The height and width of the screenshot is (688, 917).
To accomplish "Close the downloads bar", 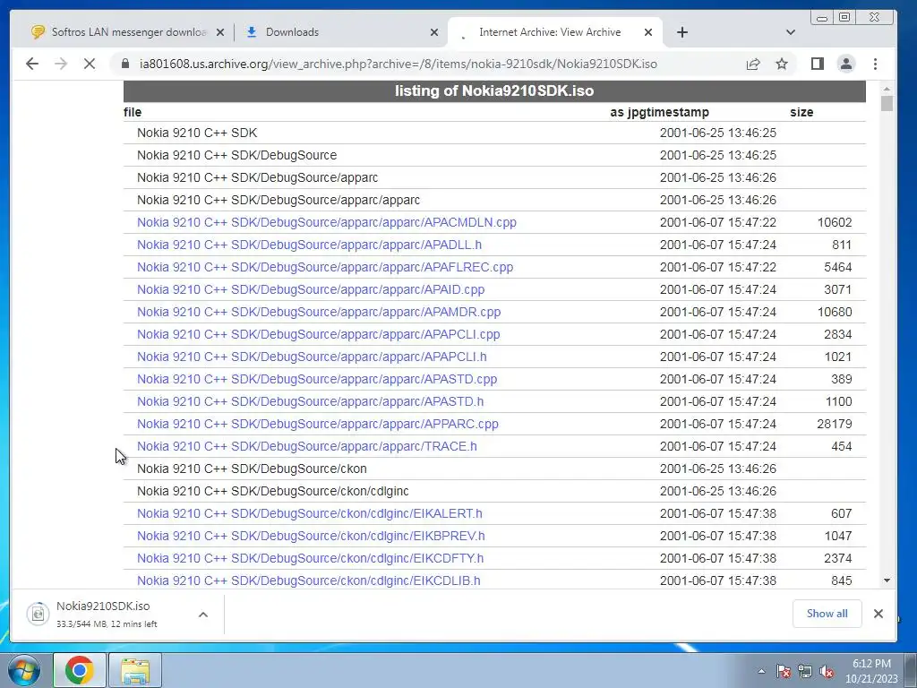I will click(878, 614).
